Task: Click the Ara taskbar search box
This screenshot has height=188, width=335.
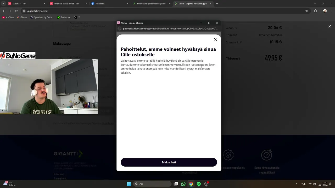Action: click(x=152, y=184)
